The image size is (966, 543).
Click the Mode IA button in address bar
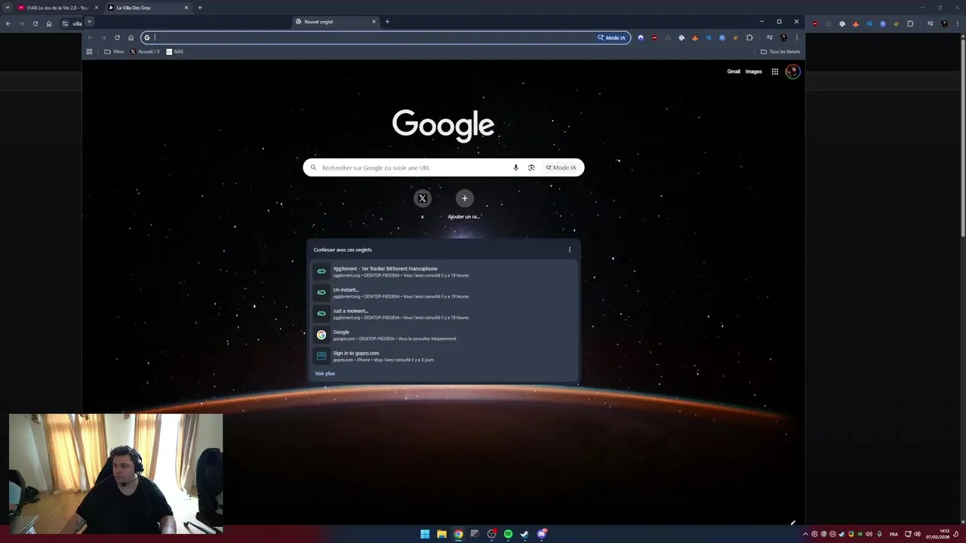click(x=611, y=38)
